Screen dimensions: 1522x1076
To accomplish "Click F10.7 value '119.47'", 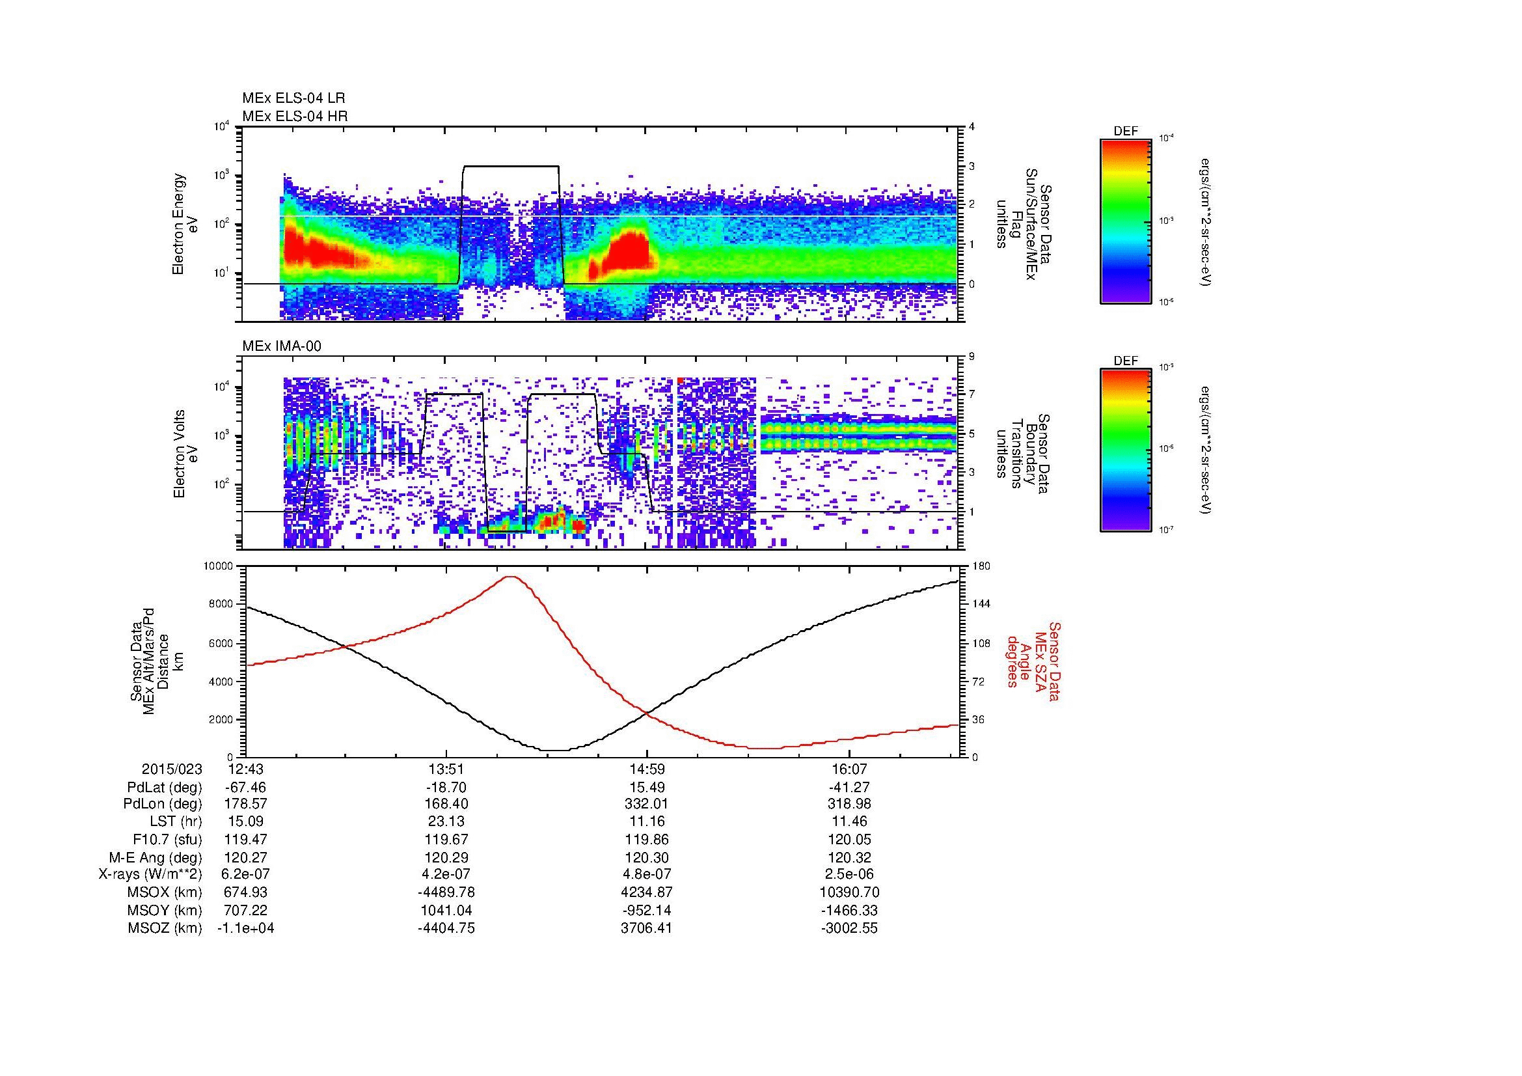I will click(x=245, y=838).
